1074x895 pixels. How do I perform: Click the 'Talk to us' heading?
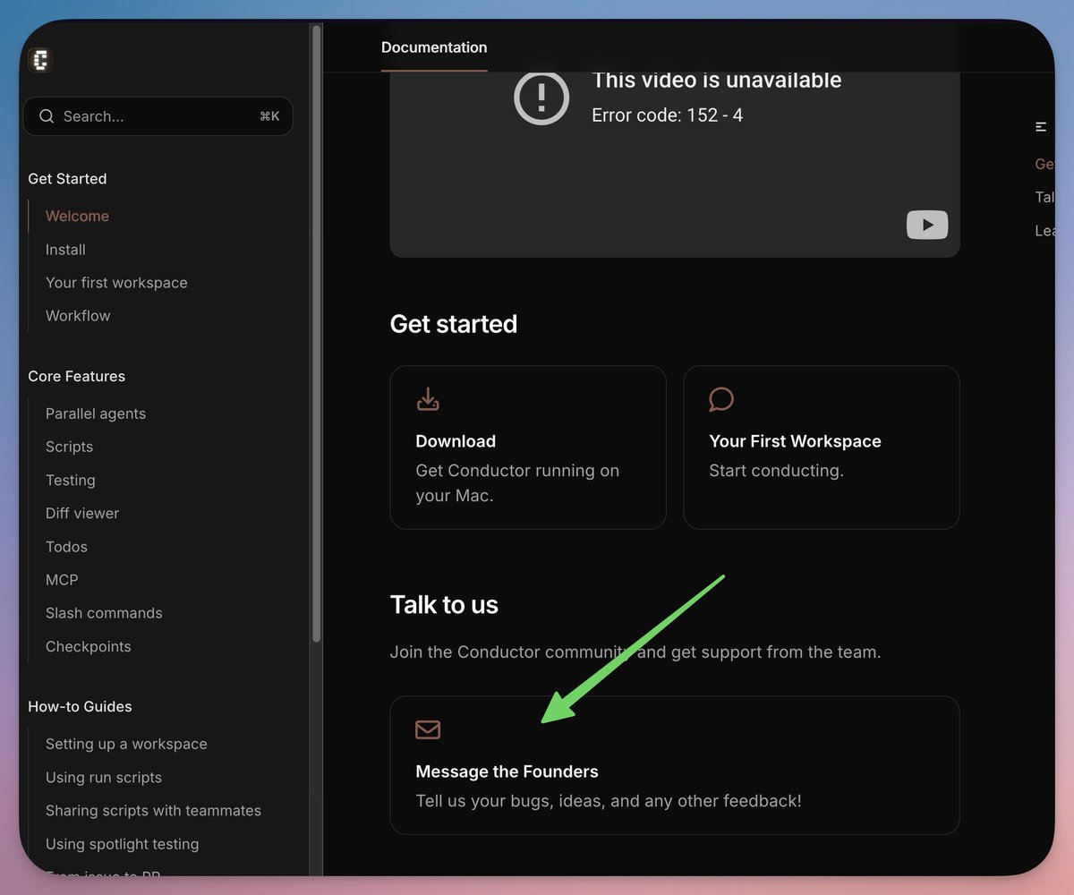[x=444, y=605]
